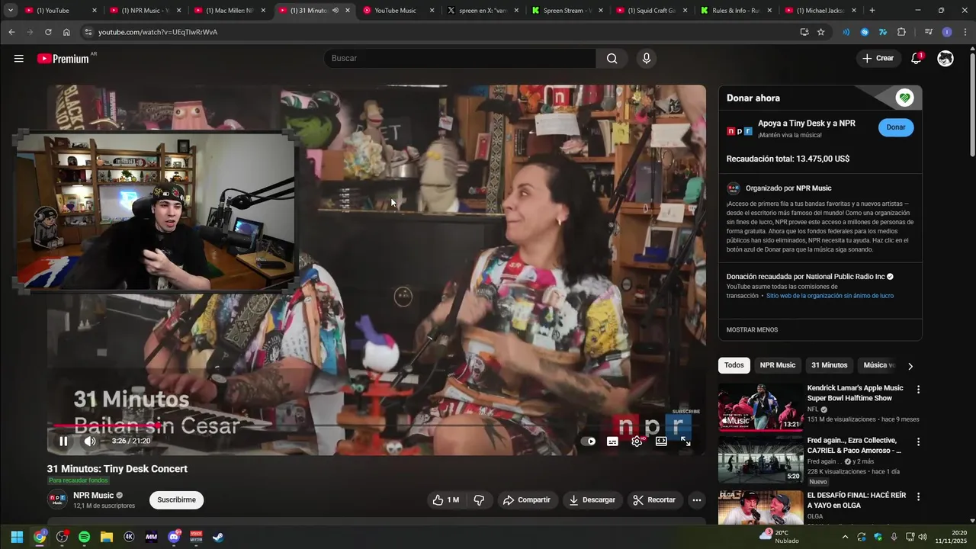Collapse donation panel with Mostrar menos

[x=752, y=330]
